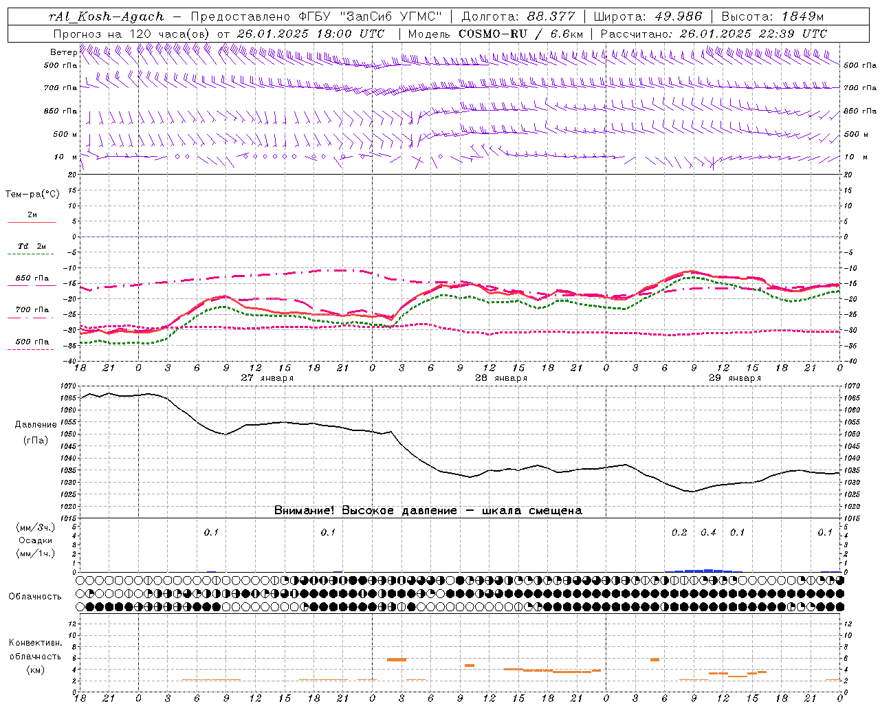Click the Облачность cloudiness row label
The width and height of the screenshot is (880, 704).
pos(35,596)
